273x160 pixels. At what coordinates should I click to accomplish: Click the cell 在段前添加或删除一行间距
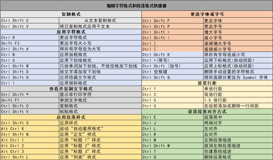238,106
